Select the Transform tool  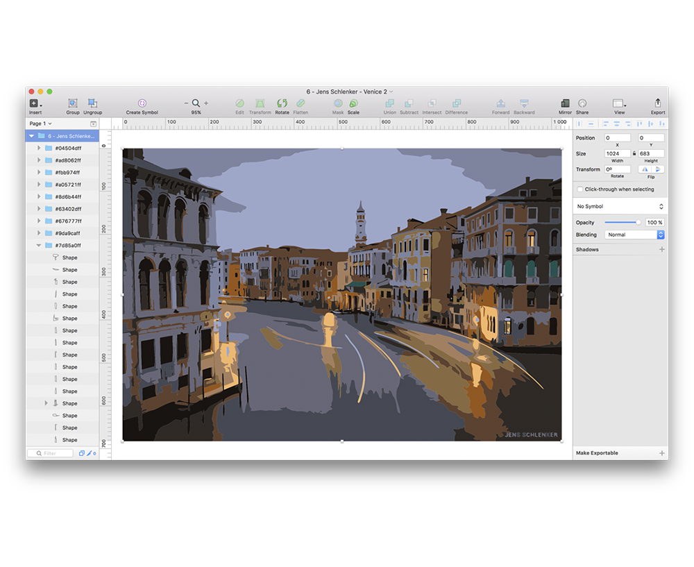tap(260, 103)
